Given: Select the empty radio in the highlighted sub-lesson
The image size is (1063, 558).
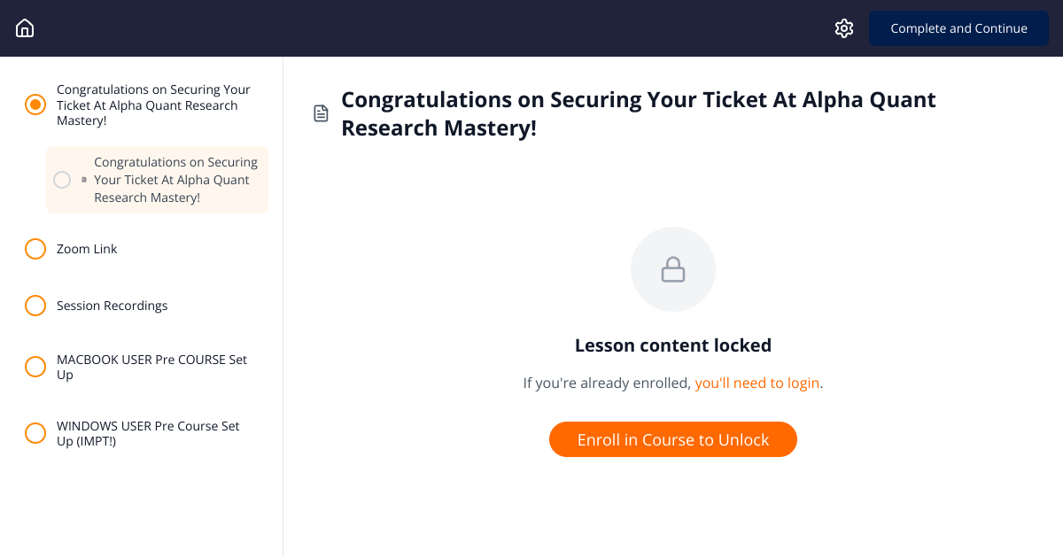Looking at the screenshot, I should click(x=62, y=180).
